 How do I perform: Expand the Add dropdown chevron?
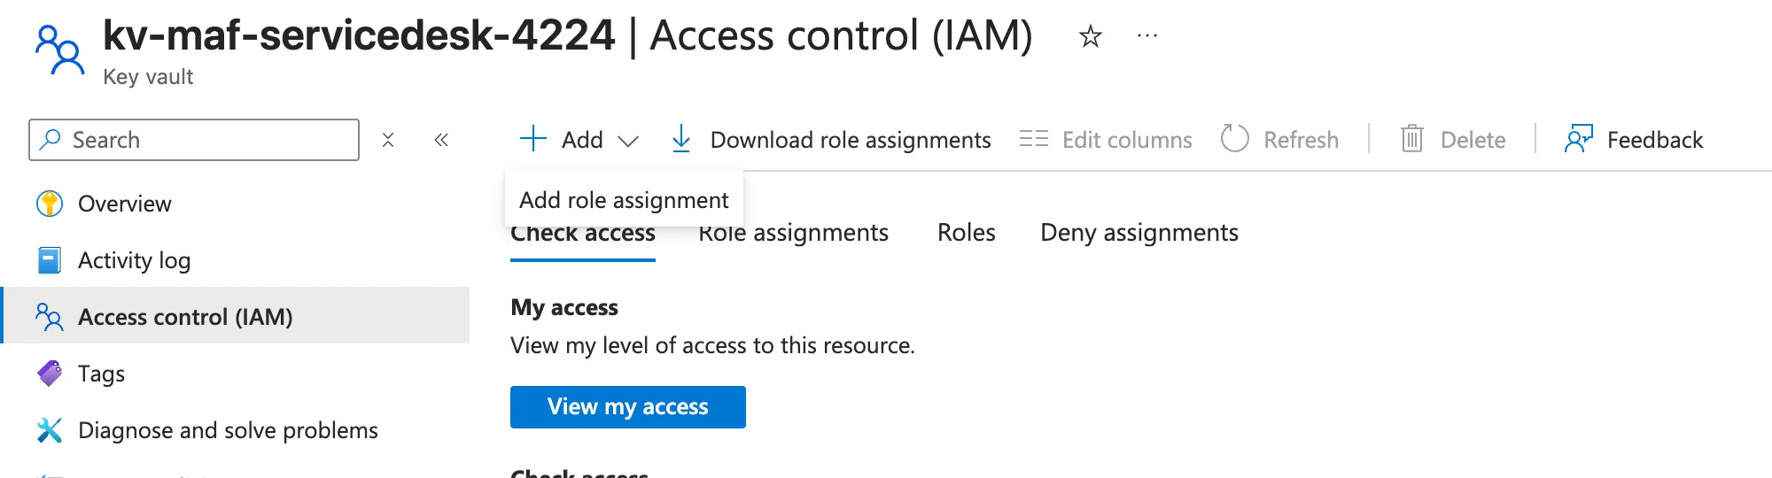coord(628,141)
